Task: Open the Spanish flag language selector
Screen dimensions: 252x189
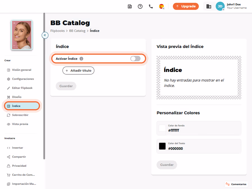Action: 162,6
